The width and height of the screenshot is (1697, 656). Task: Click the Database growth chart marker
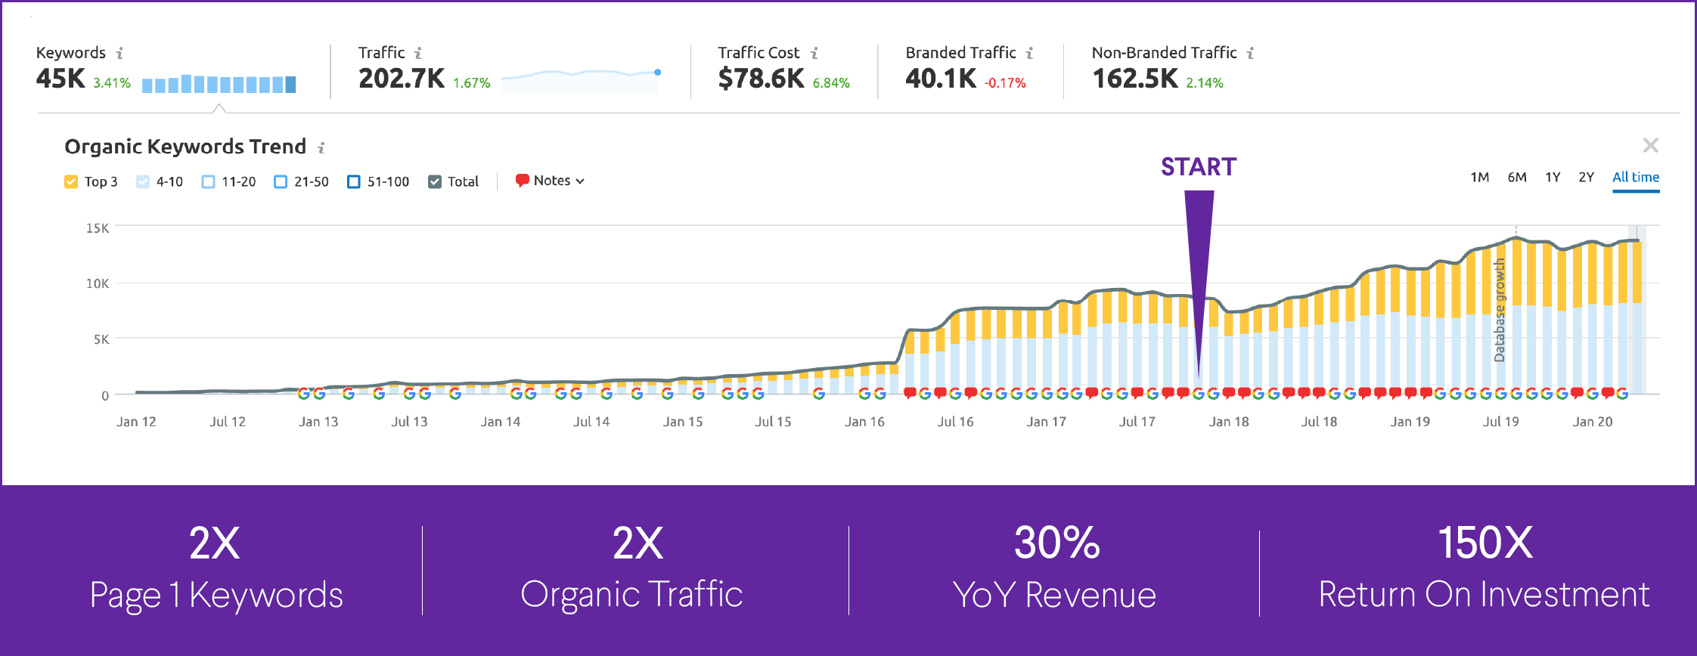tap(1500, 310)
